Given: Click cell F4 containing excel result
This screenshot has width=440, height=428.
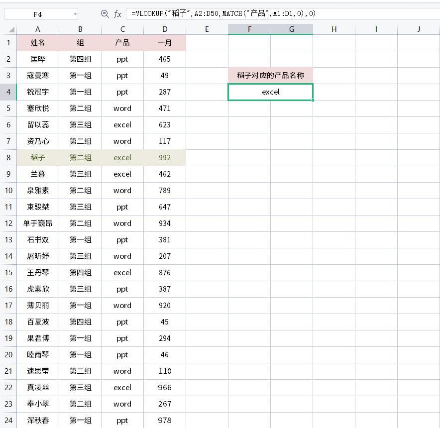Looking at the screenshot, I should (x=270, y=92).
